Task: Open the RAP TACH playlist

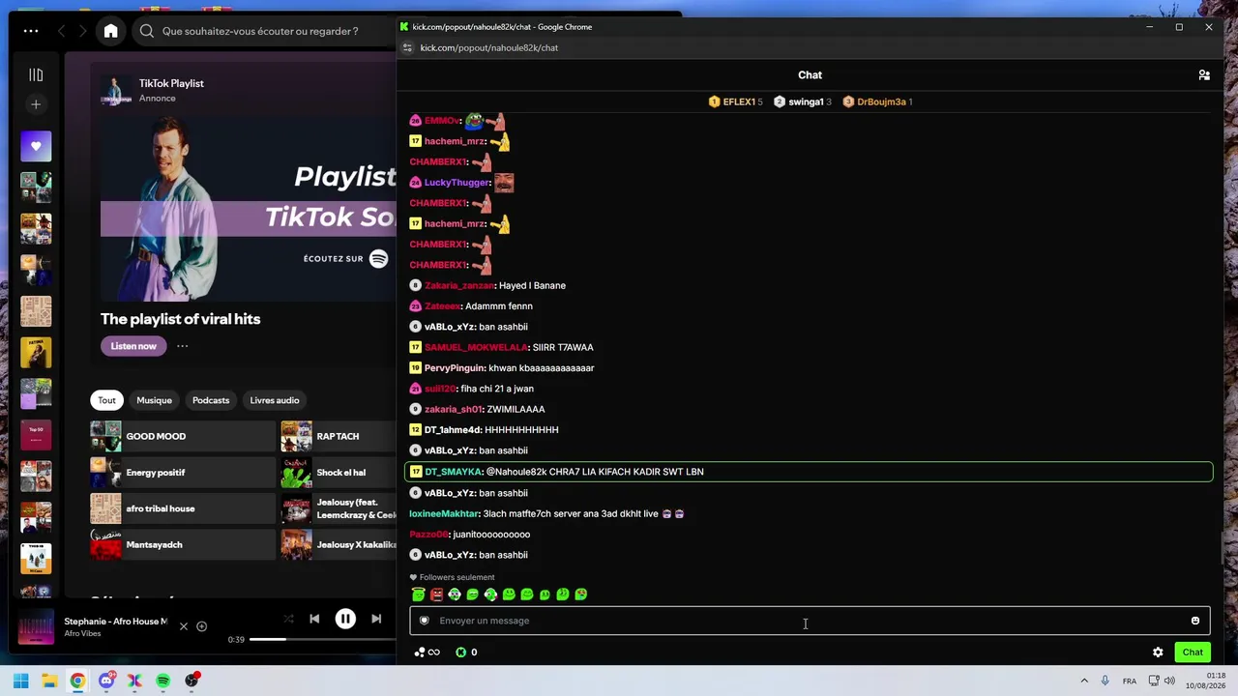Action: [x=339, y=436]
